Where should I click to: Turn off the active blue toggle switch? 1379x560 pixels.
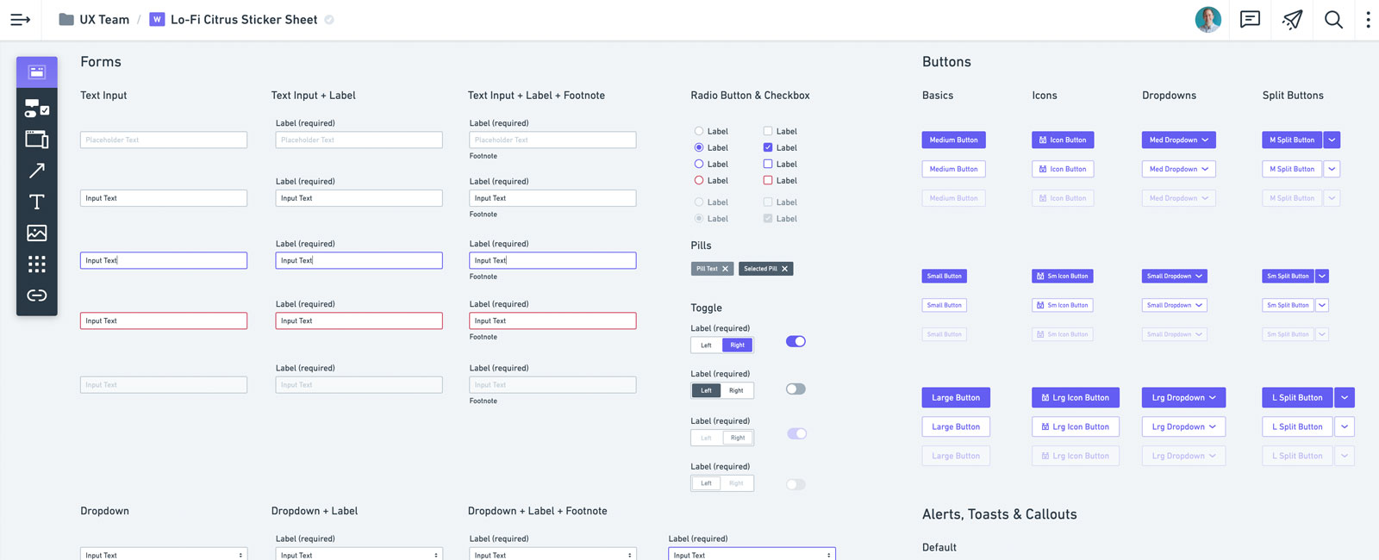tap(796, 341)
